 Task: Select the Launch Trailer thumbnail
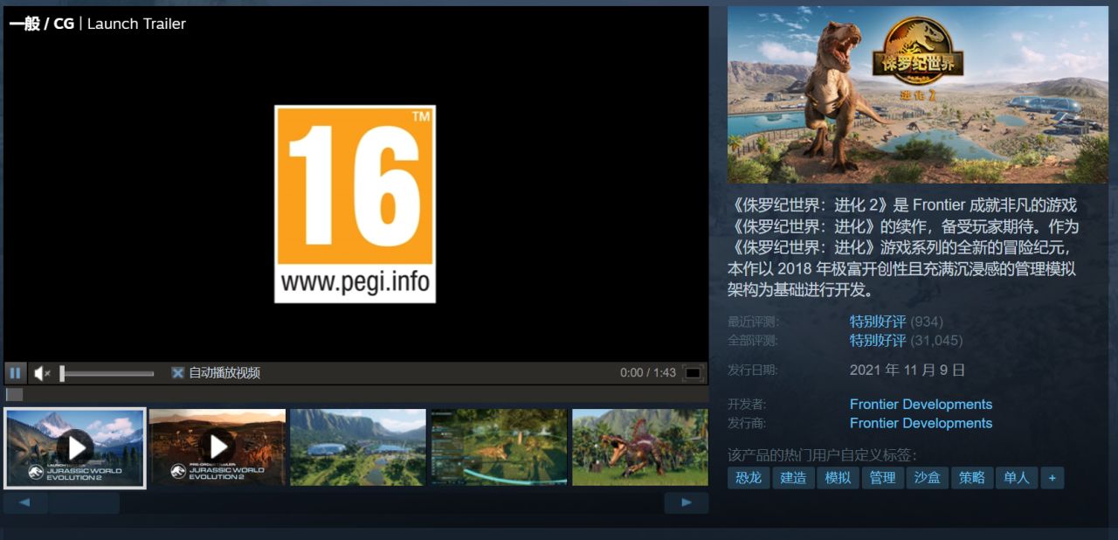pos(74,447)
